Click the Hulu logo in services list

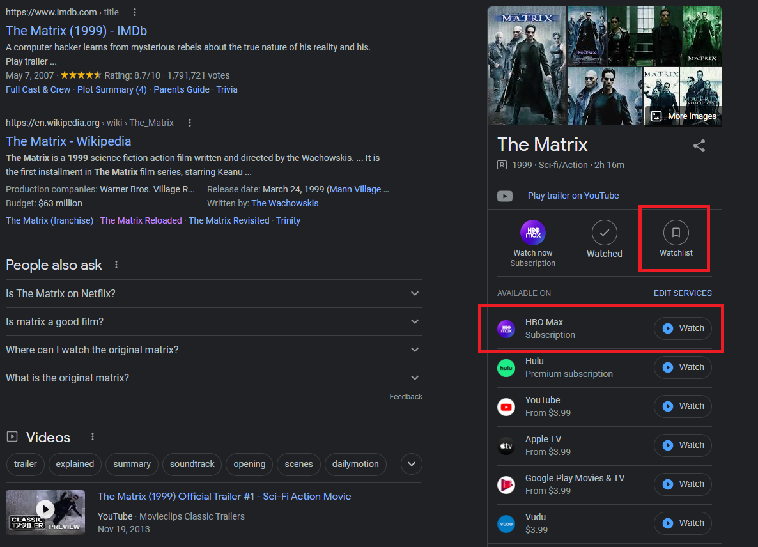pos(506,367)
